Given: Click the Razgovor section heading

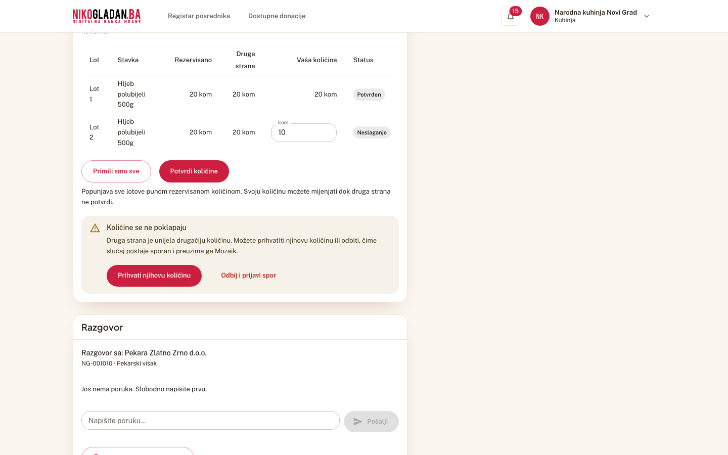Looking at the screenshot, I should pyautogui.click(x=102, y=328).
